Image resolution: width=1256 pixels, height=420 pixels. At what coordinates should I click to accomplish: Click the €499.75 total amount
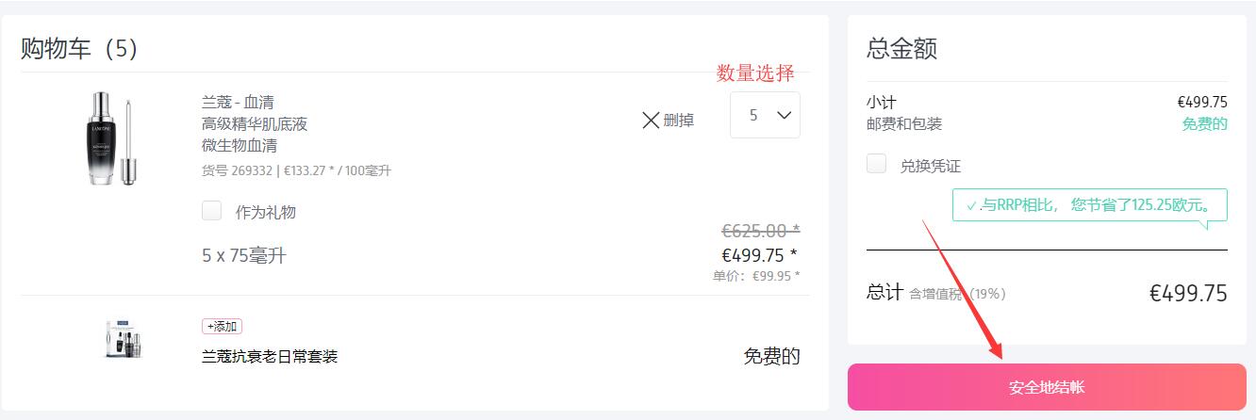point(1188,293)
